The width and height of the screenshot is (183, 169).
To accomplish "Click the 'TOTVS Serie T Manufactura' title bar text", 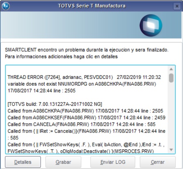I will click(92, 6).
